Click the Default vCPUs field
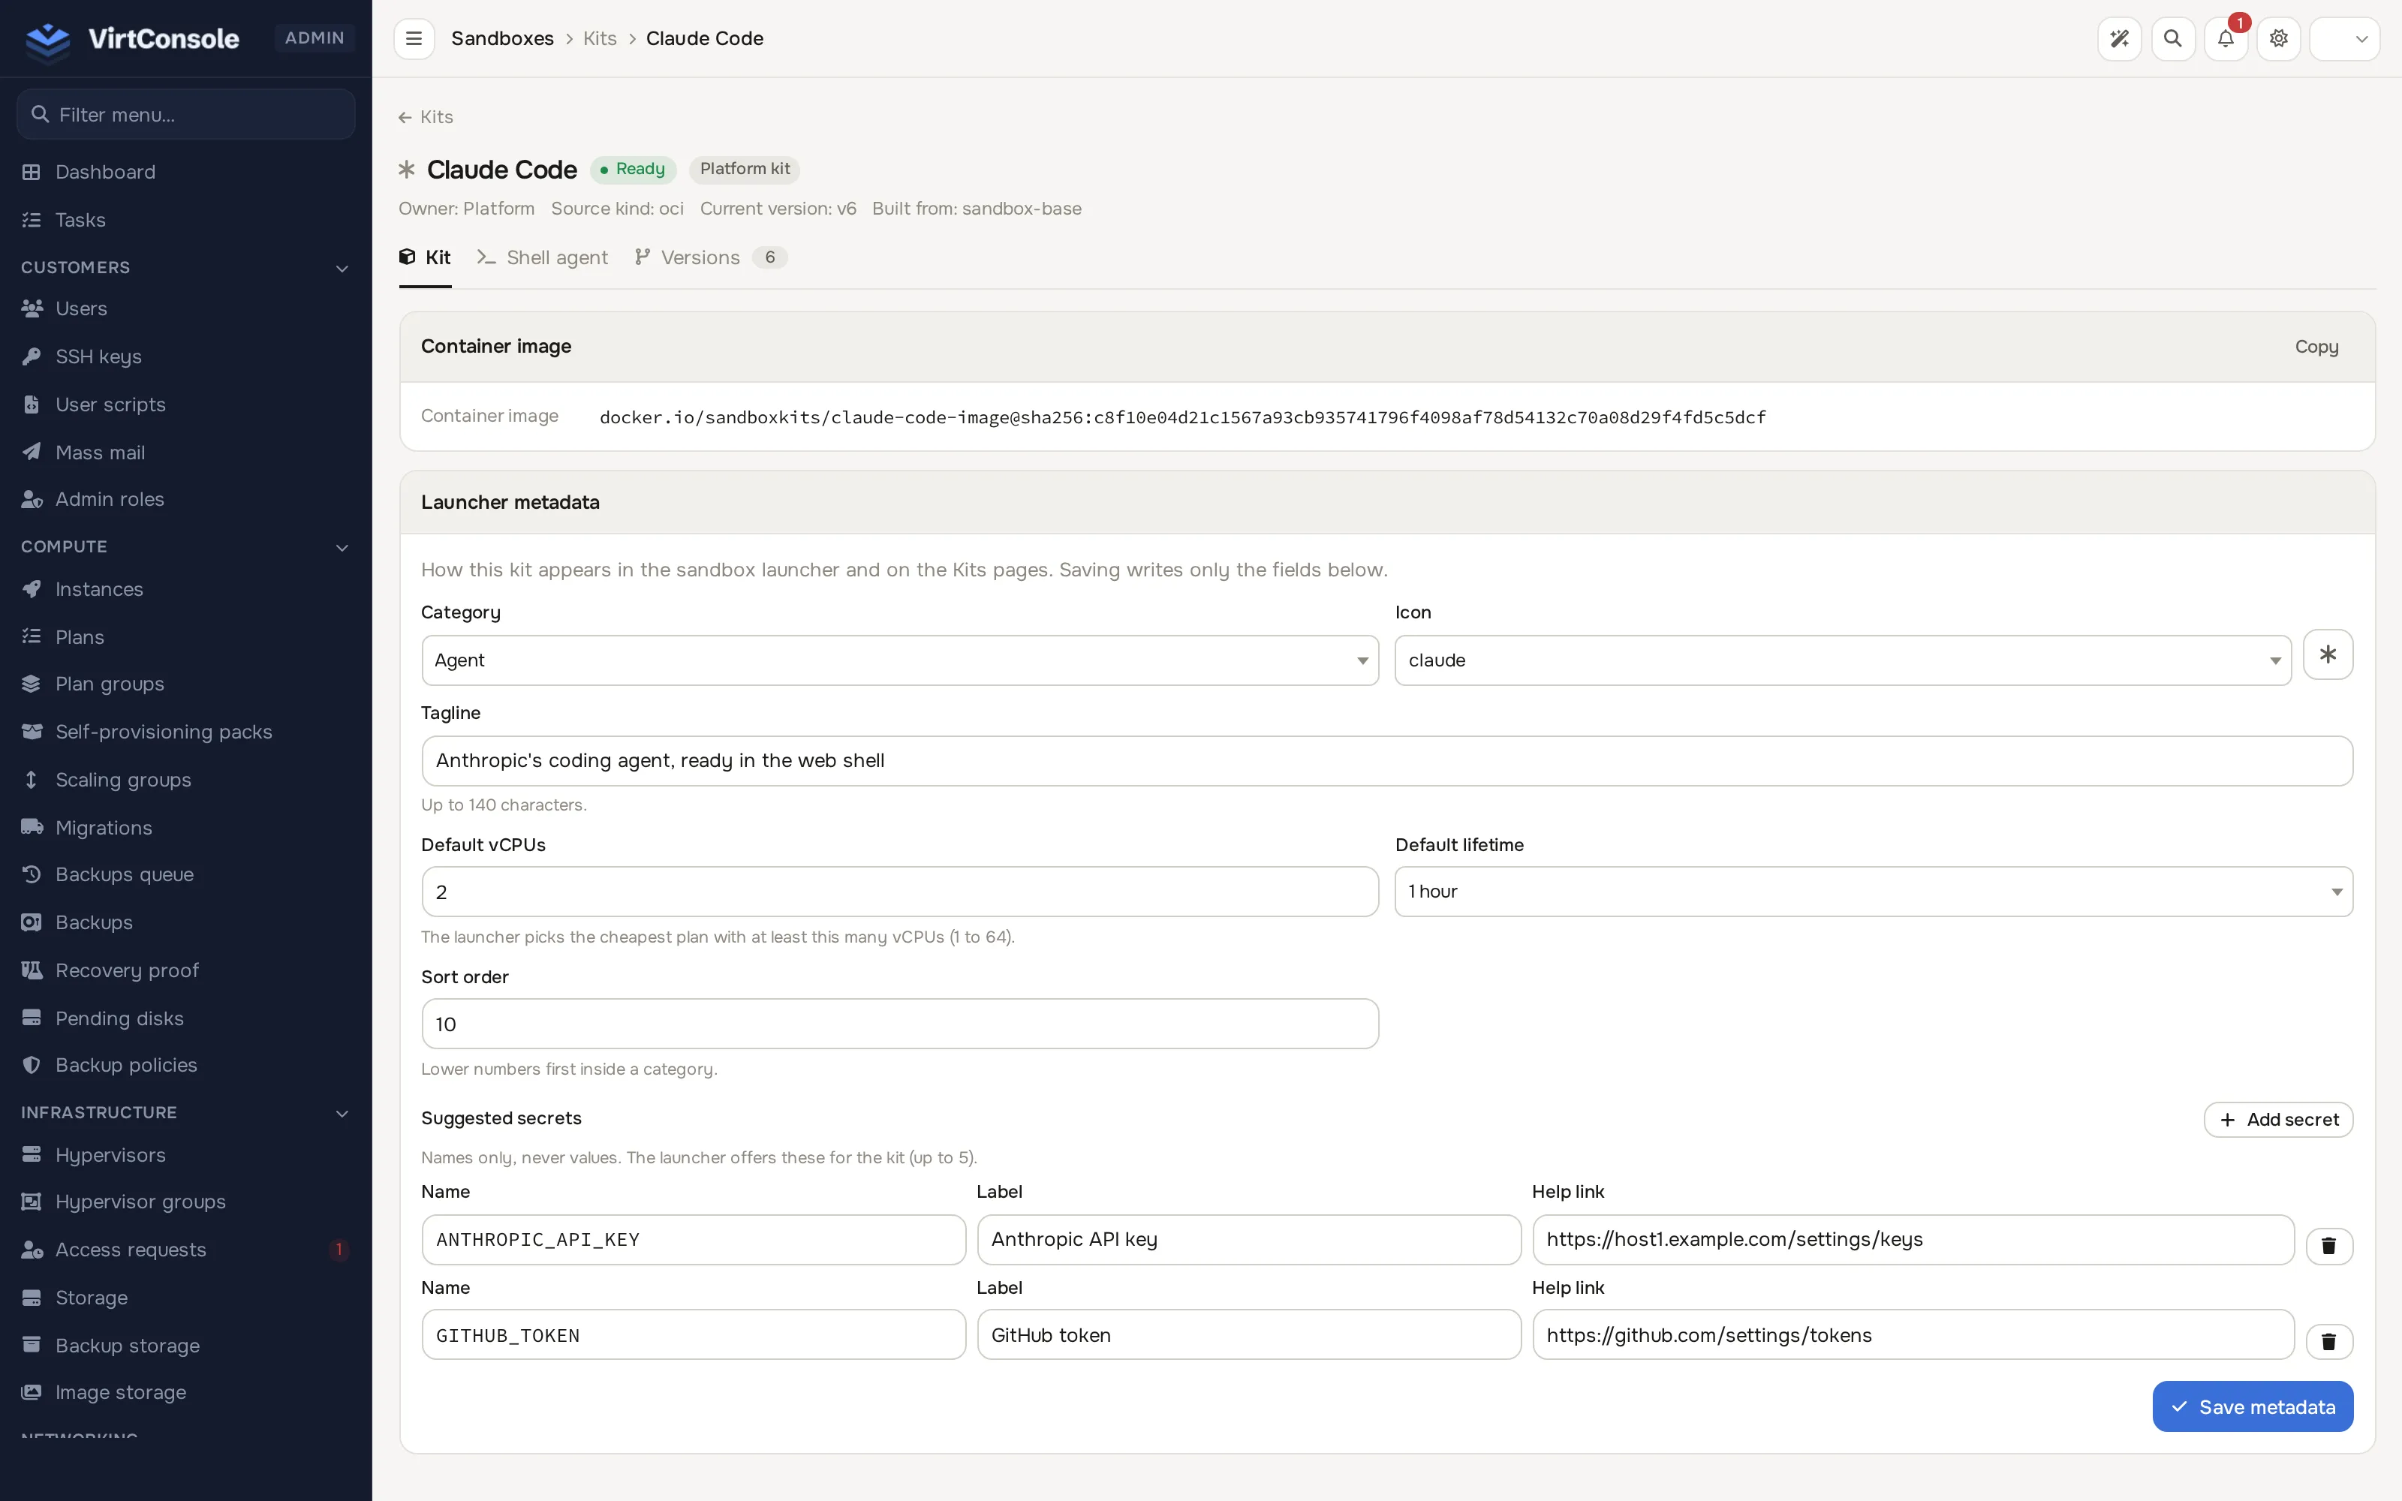The image size is (2402, 1501). pyautogui.click(x=899, y=892)
